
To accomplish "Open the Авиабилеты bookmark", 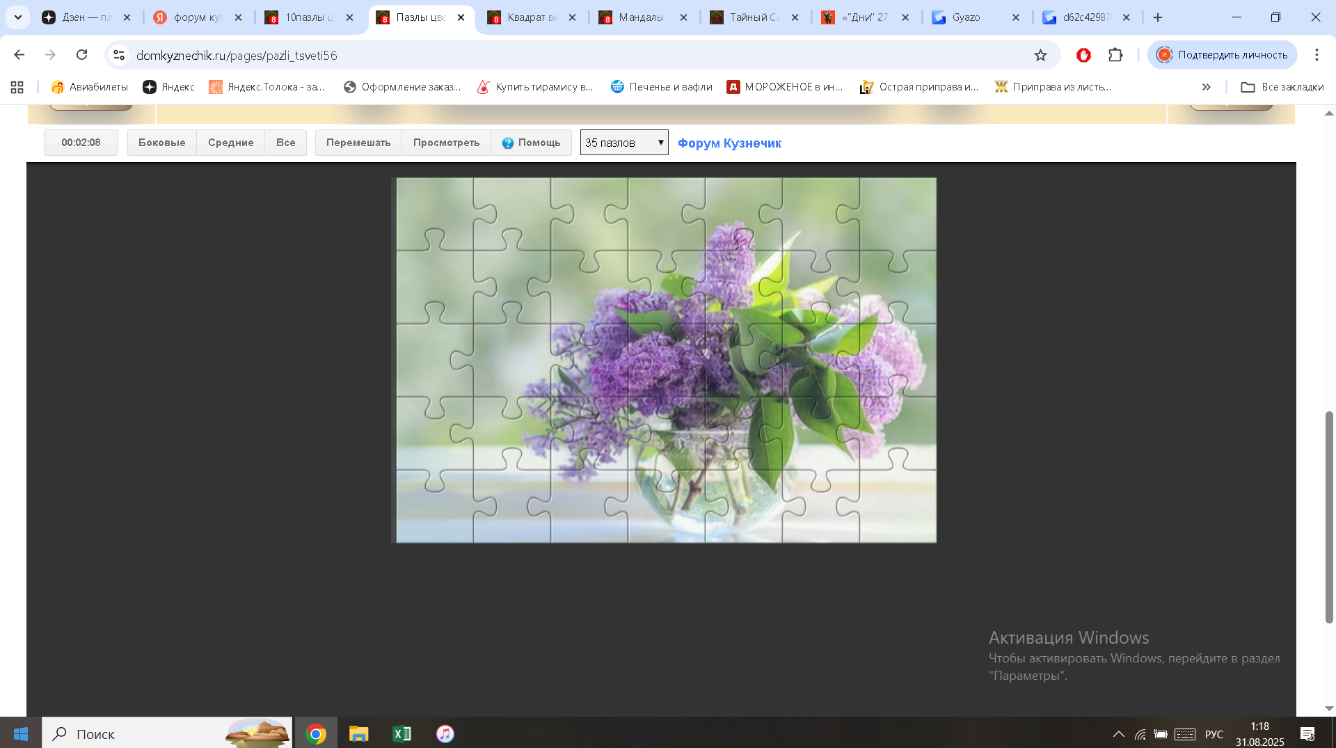I will point(90,87).
